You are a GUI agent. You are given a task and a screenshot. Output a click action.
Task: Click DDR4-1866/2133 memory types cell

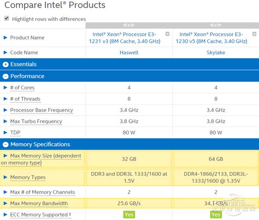tap(216, 177)
